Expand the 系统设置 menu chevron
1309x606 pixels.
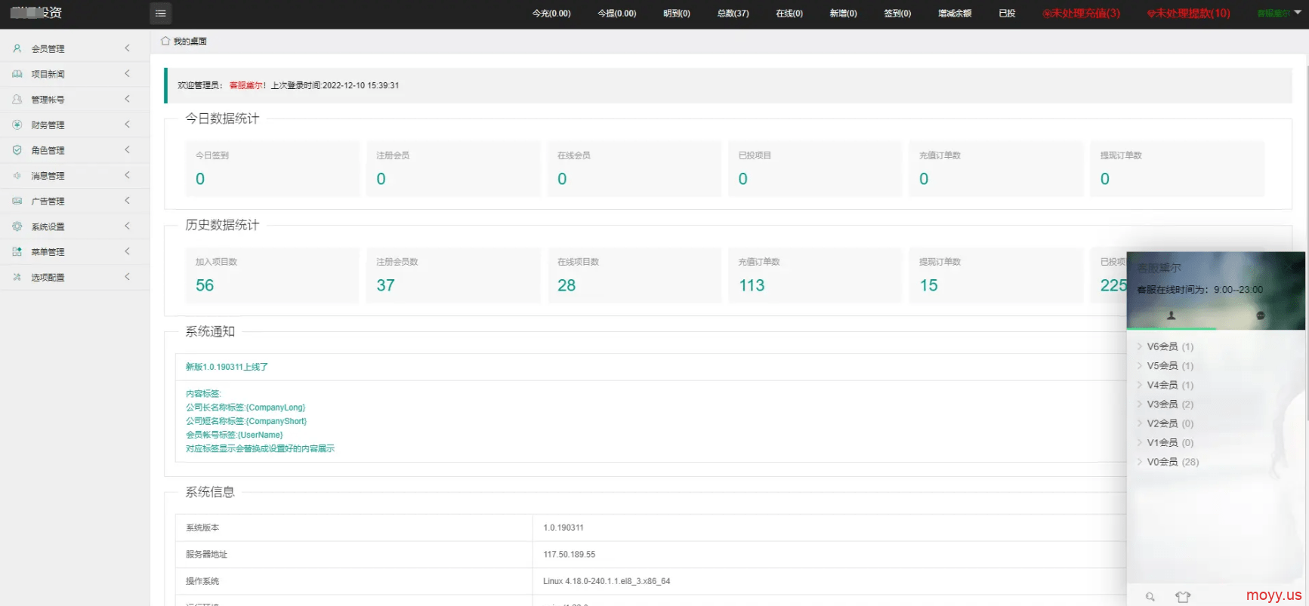pyautogui.click(x=127, y=226)
